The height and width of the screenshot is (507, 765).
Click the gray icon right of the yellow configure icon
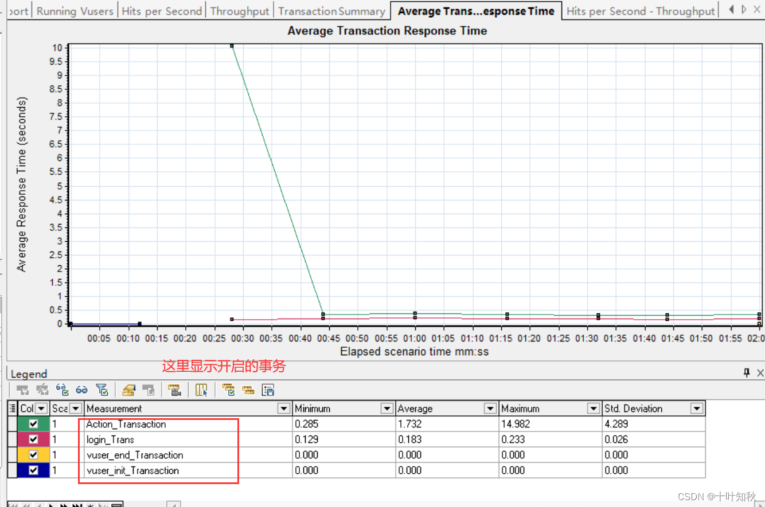[148, 390]
